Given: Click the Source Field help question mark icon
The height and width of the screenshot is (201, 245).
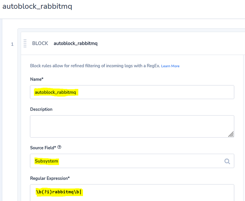Looking at the screenshot, I should pyautogui.click(x=59, y=147).
